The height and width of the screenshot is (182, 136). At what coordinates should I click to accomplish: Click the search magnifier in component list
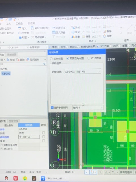44,64
